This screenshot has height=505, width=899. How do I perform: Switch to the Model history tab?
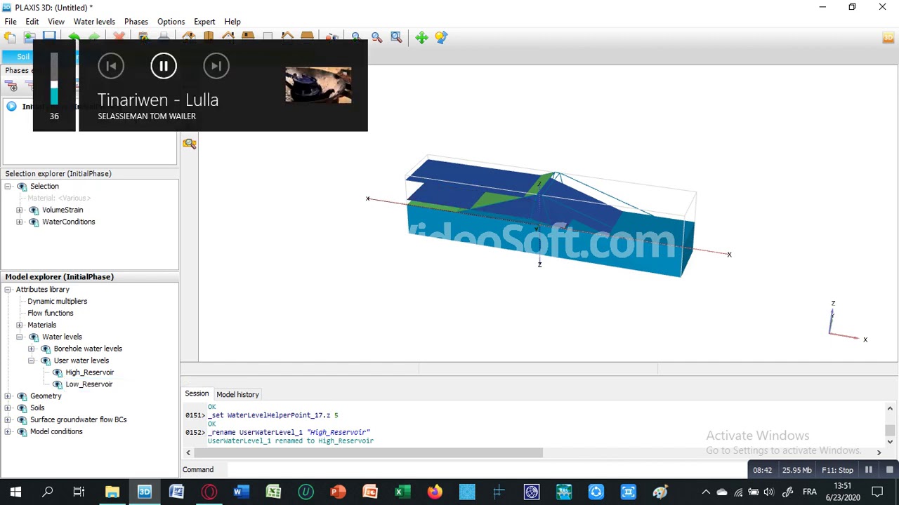(237, 395)
